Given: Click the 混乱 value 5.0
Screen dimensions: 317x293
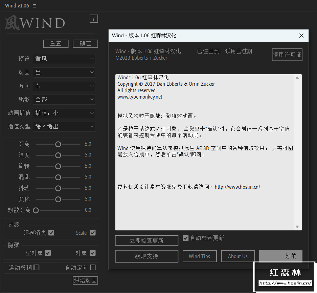Looking at the screenshot, I should point(88,177).
